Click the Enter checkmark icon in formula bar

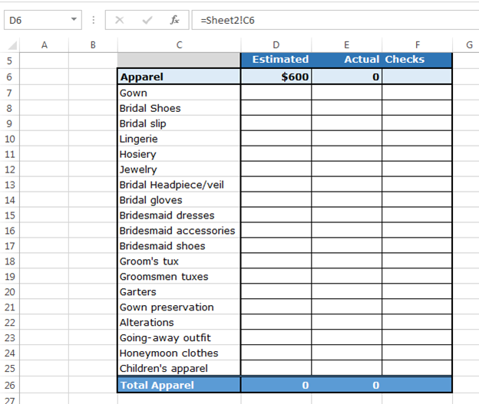[147, 20]
